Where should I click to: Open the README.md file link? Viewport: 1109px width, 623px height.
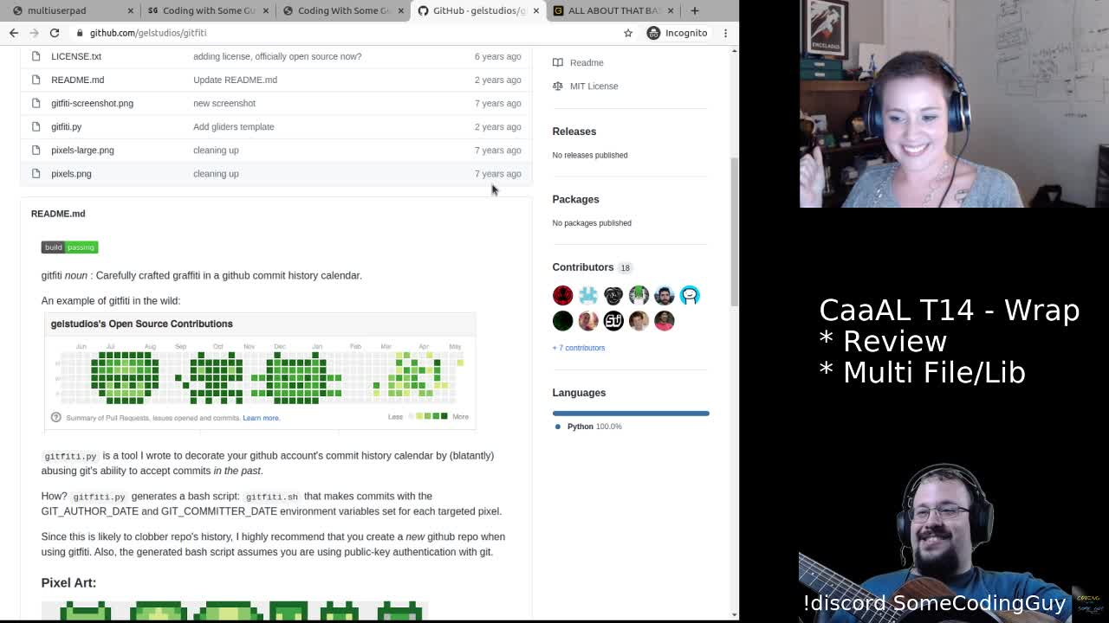pos(77,80)
